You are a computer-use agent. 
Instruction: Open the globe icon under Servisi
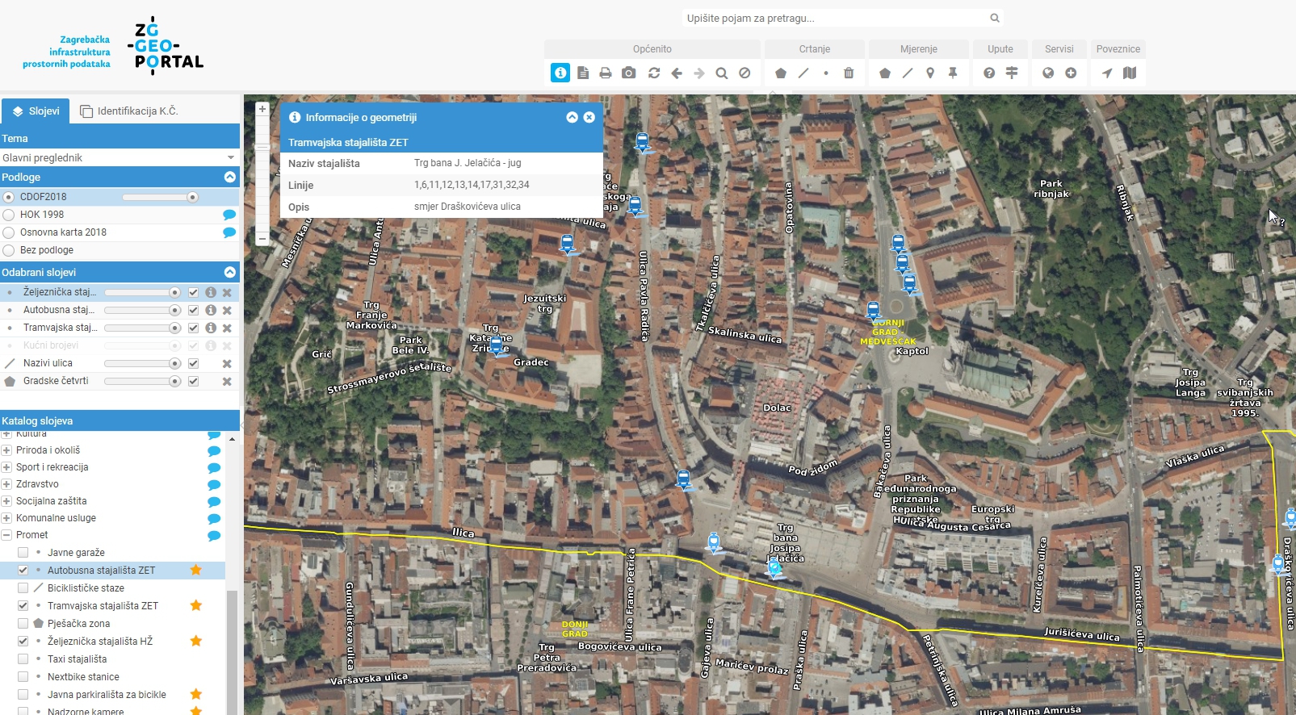[x=1048, y=73]
